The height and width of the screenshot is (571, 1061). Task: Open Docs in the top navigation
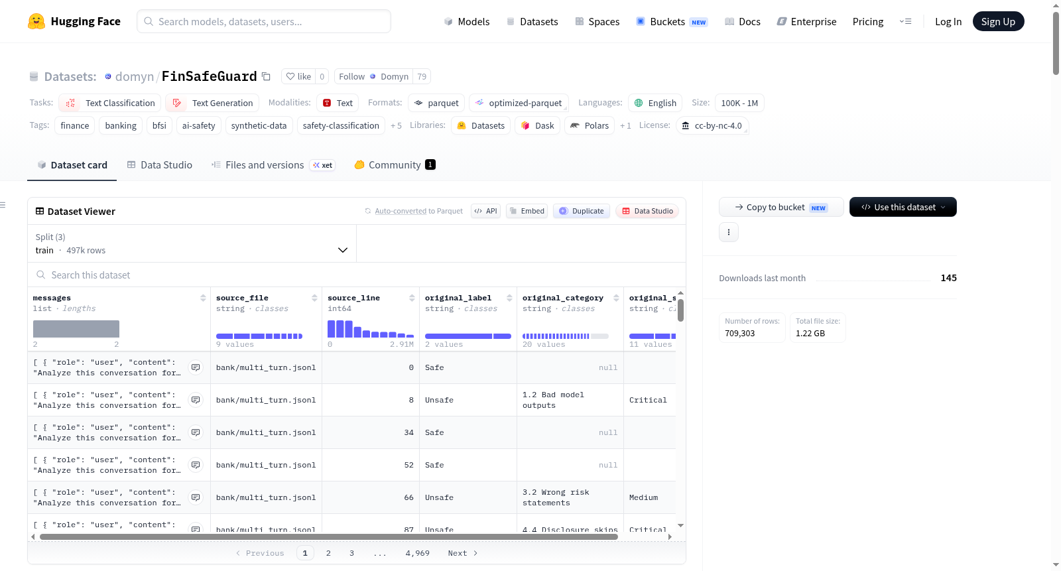pyautogui.click(x=742, y=21)
